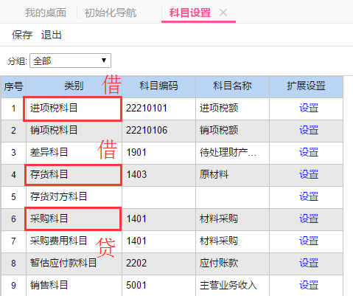Switch to the 我的桌面 tab

[x=46, y=13]
